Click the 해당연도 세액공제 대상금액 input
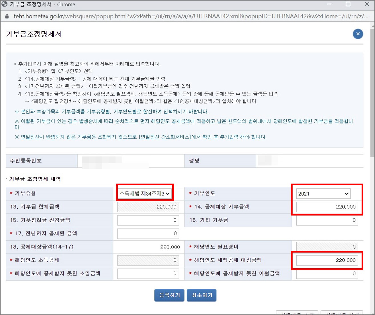375x315 pixels. tap(327, 260)
